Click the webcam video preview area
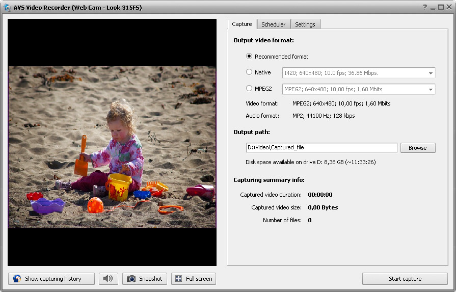 [112, 143]
